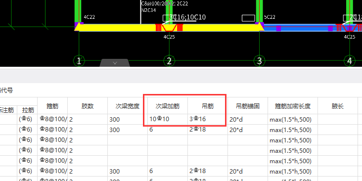Click the 吊筋 column header
362x181 pixels.
tap(208, 106)
